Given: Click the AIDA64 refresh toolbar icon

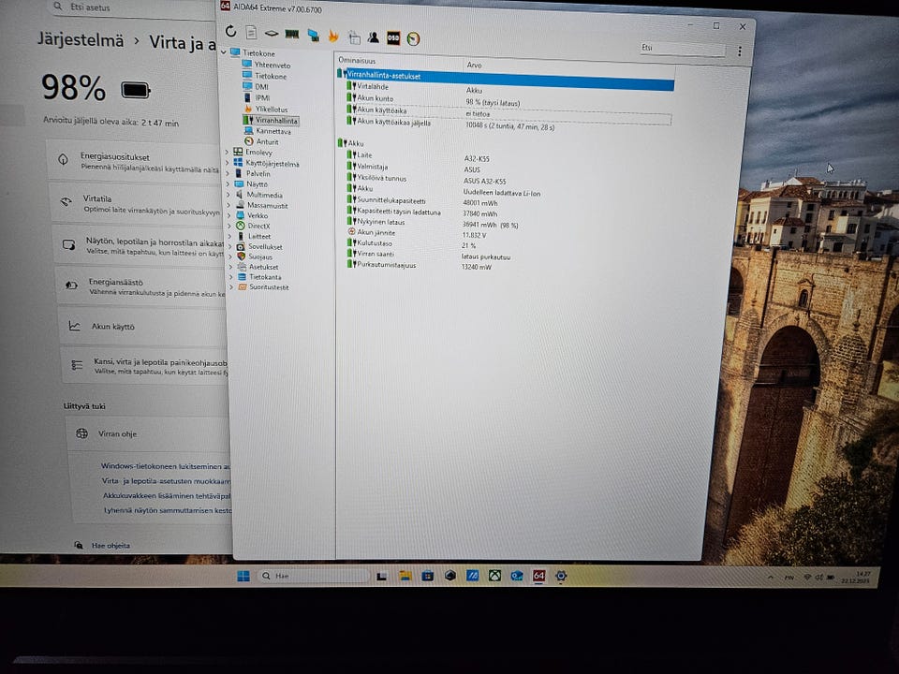Looking at the screenshot, I should 230,32.
